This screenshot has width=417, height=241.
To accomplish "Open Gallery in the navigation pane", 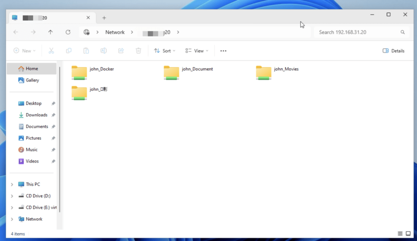I will tap(32, 80).
